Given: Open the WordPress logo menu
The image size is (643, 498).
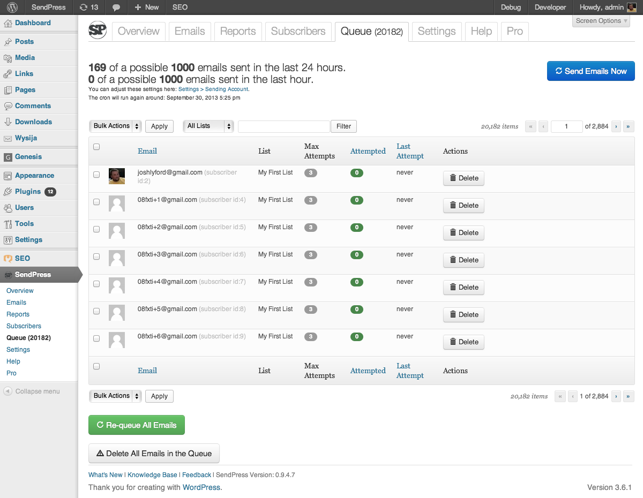Looking at the screenshot, I should pyautogui.click(x=12, y=7).
